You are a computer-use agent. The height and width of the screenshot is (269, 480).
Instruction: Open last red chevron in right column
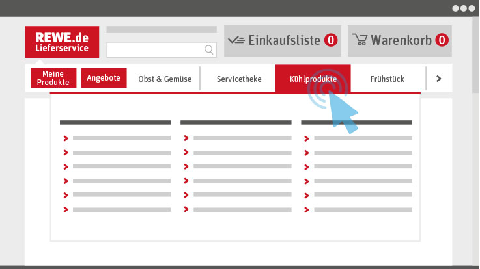(306, 210)
